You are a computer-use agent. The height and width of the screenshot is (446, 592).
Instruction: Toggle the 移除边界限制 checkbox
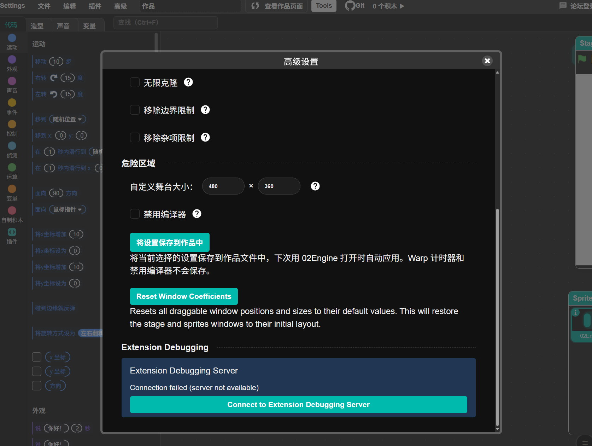pyautogui.click(x=135, y=110)
